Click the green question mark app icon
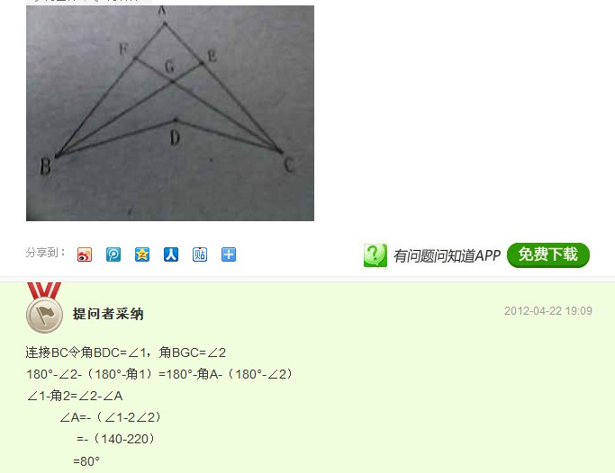615x473 pixels. pyautogui.click(x=375, y=255)
